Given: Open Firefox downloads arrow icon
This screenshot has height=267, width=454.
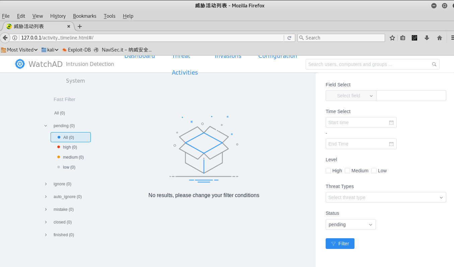Looking at the screenshot, I should (x=427, y=38).
